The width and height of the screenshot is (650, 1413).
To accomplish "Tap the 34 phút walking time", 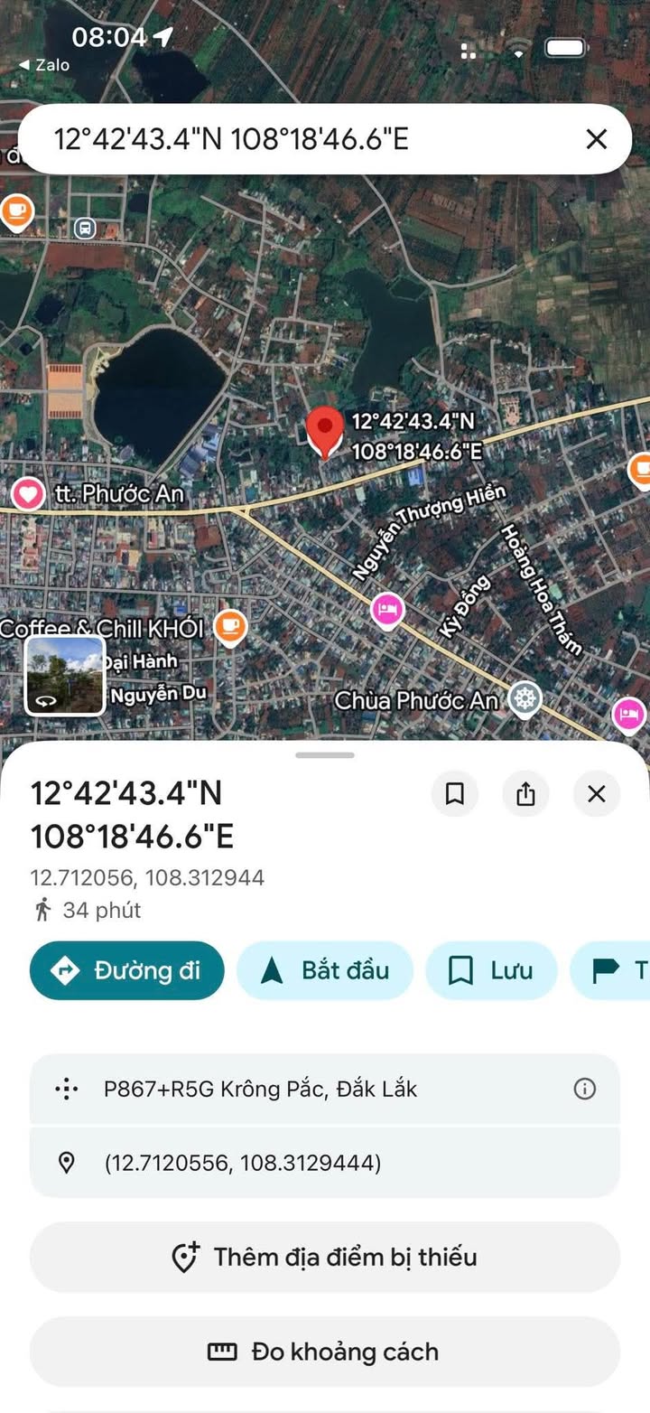I will coord(101,910).
